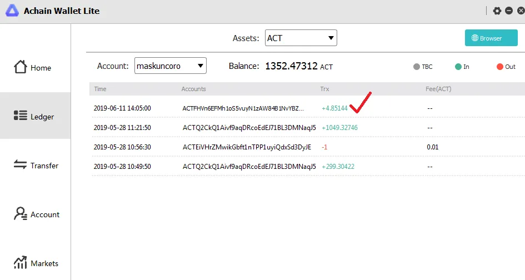Click the -1 outgoing transaction amount
525x280 pixels.
tap(324, 147)
